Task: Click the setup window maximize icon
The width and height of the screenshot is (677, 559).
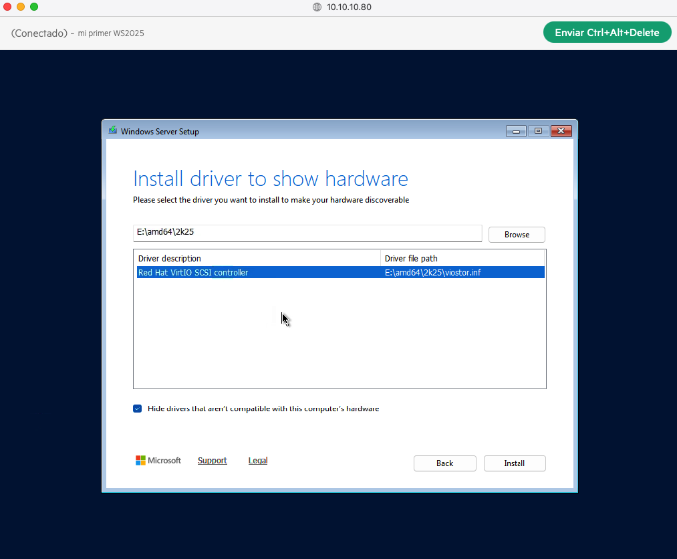Action: tap(538, 131)
